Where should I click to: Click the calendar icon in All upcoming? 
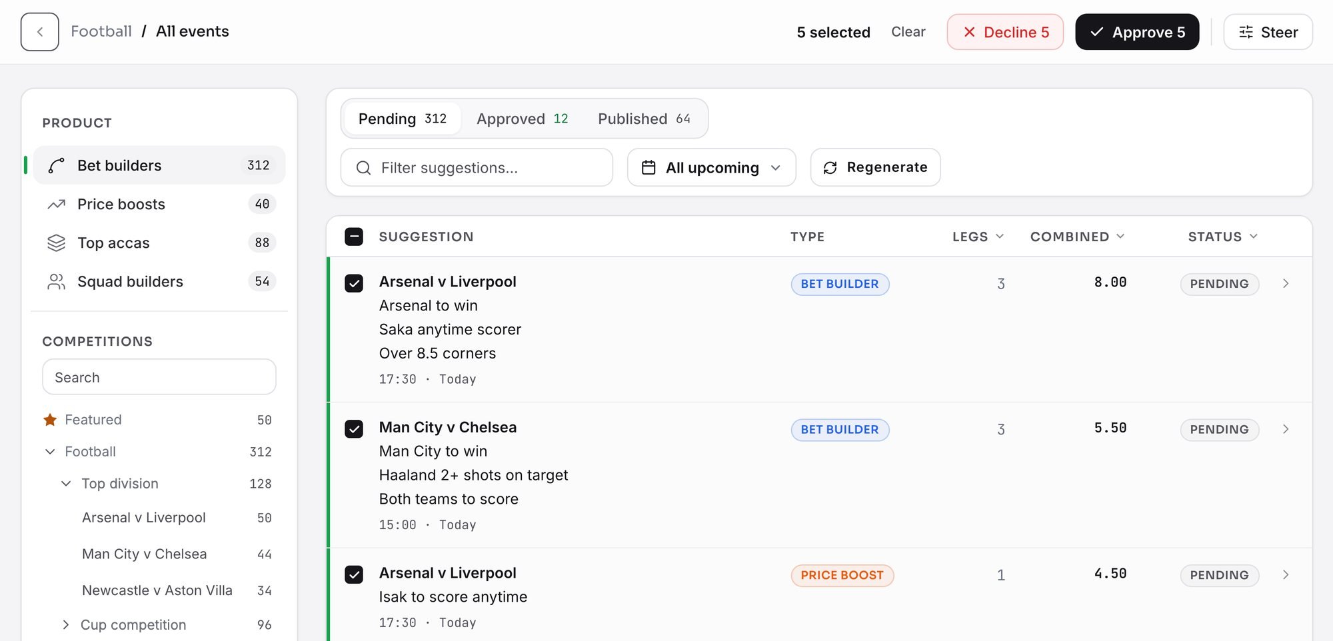[x=649, y=167]
